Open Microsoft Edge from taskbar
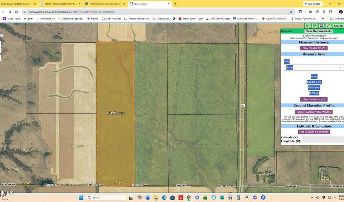 click(164, 197)
